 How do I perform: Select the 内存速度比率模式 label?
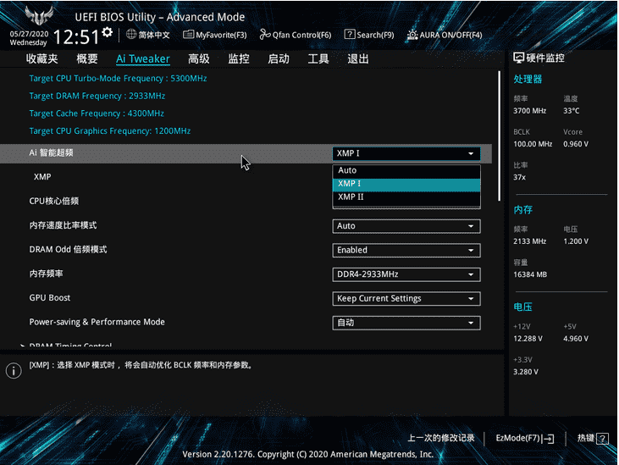63,225
